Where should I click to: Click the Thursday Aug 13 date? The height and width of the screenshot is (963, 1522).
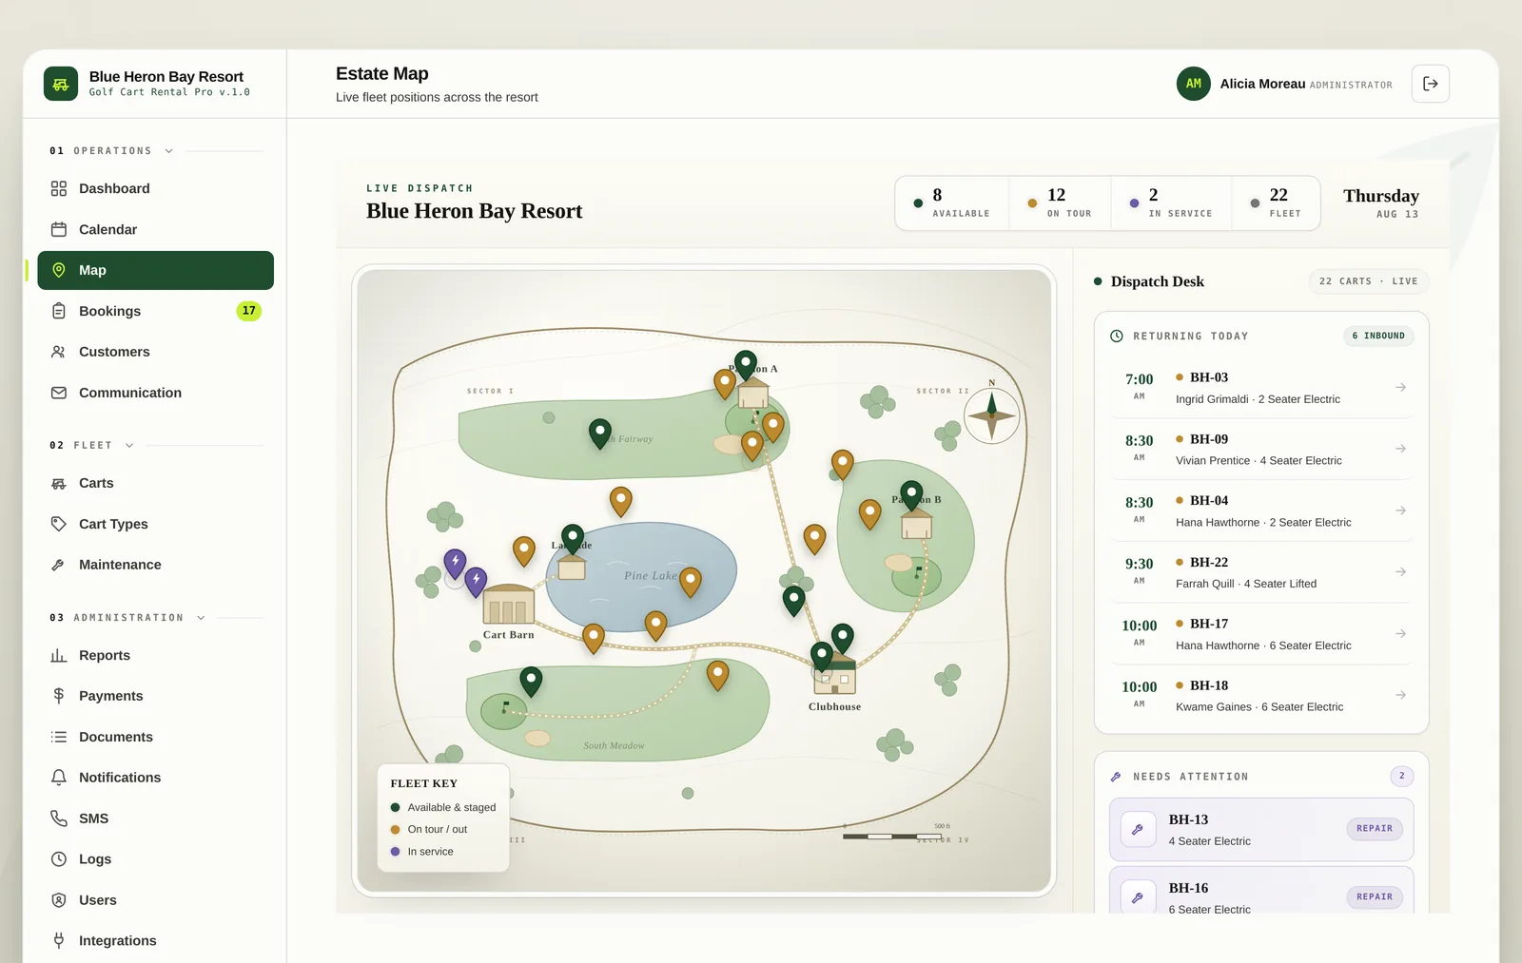pos(1381,202)
